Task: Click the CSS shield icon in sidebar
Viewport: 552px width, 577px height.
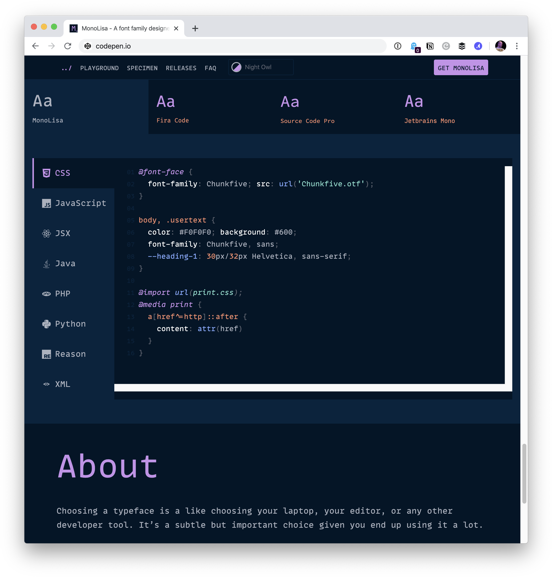Action: pos(46,173)
